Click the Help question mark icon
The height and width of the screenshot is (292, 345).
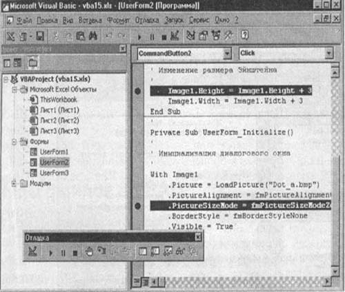(245, 35)
